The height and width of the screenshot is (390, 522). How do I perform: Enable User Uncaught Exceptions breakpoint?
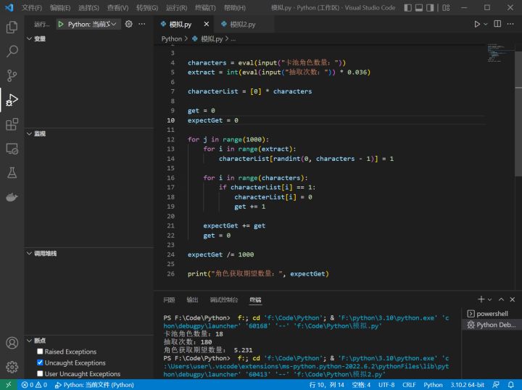click(40, 373)
